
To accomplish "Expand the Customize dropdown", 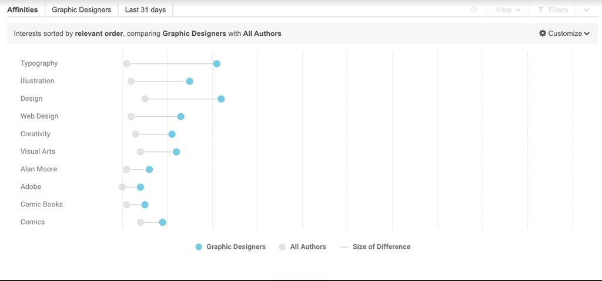I will (x=564, y=33).
